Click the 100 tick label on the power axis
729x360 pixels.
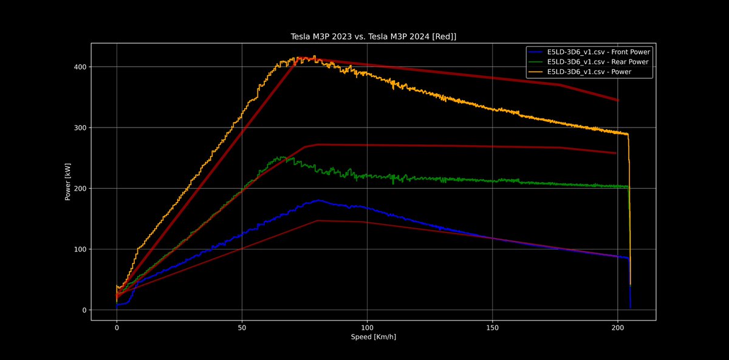[x=80, y=249]
